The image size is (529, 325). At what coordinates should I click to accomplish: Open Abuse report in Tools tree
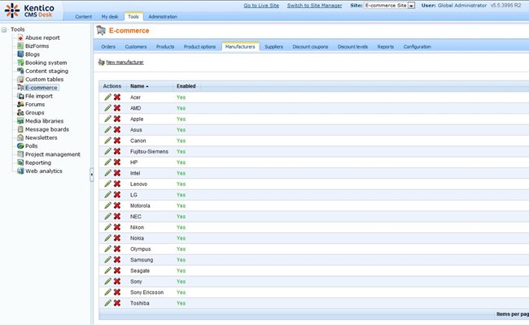tap(42, 37)
